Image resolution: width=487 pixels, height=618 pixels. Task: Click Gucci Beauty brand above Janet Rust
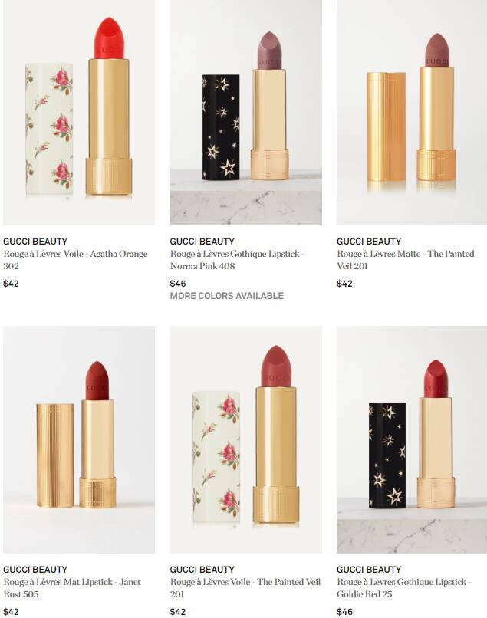35,570
